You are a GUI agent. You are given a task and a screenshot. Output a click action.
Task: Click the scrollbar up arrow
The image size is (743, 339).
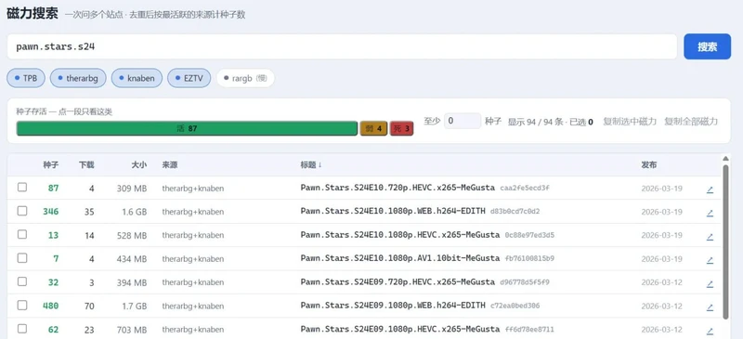pos(725,159)
